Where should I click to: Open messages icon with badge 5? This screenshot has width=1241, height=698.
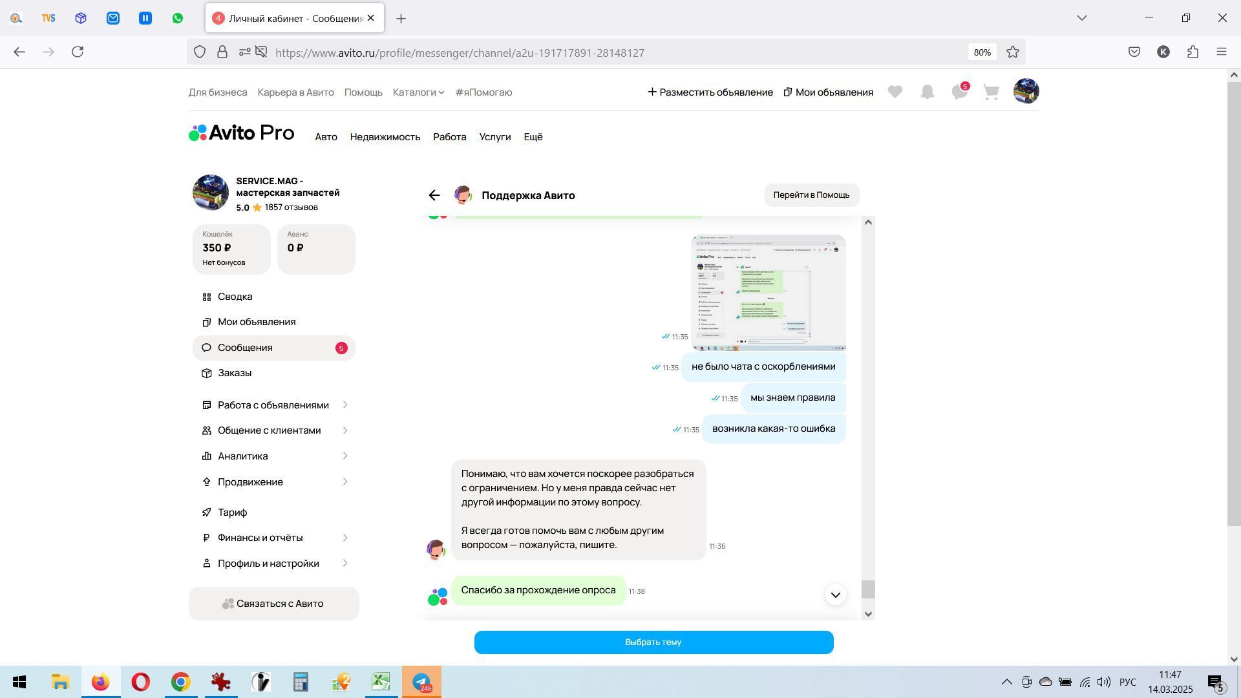point(960,92)
